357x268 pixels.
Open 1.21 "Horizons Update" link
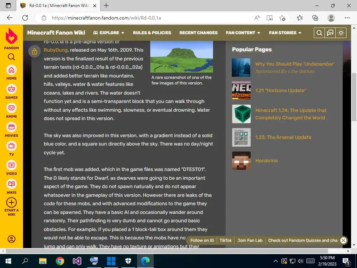281,90
